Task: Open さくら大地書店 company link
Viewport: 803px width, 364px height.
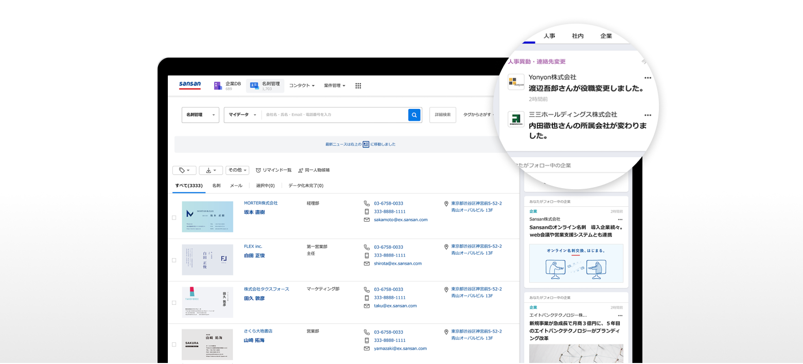Action: coord(258,332)
